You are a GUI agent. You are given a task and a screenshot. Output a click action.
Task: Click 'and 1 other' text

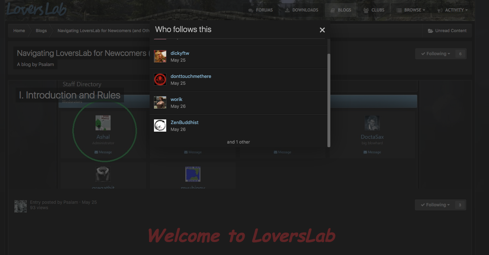239,142
